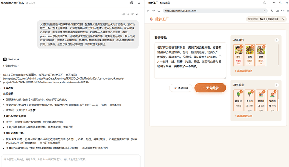
Task: Click the thumbs-up icon above the chat message
Action: [124, 14]
